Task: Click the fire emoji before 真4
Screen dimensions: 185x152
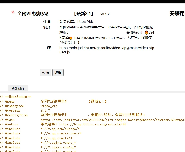Action: [x=146, y=32]
